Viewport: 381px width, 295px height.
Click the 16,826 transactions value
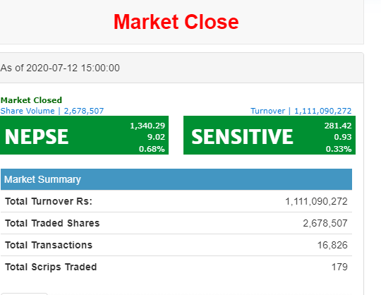click(332, 245)
